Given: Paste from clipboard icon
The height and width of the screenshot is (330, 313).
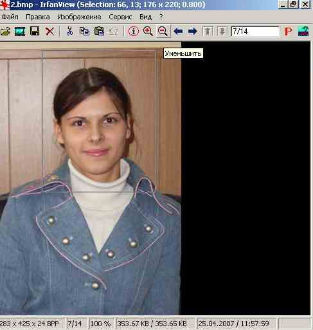Looking at the screenshot, I should [99, 32].
